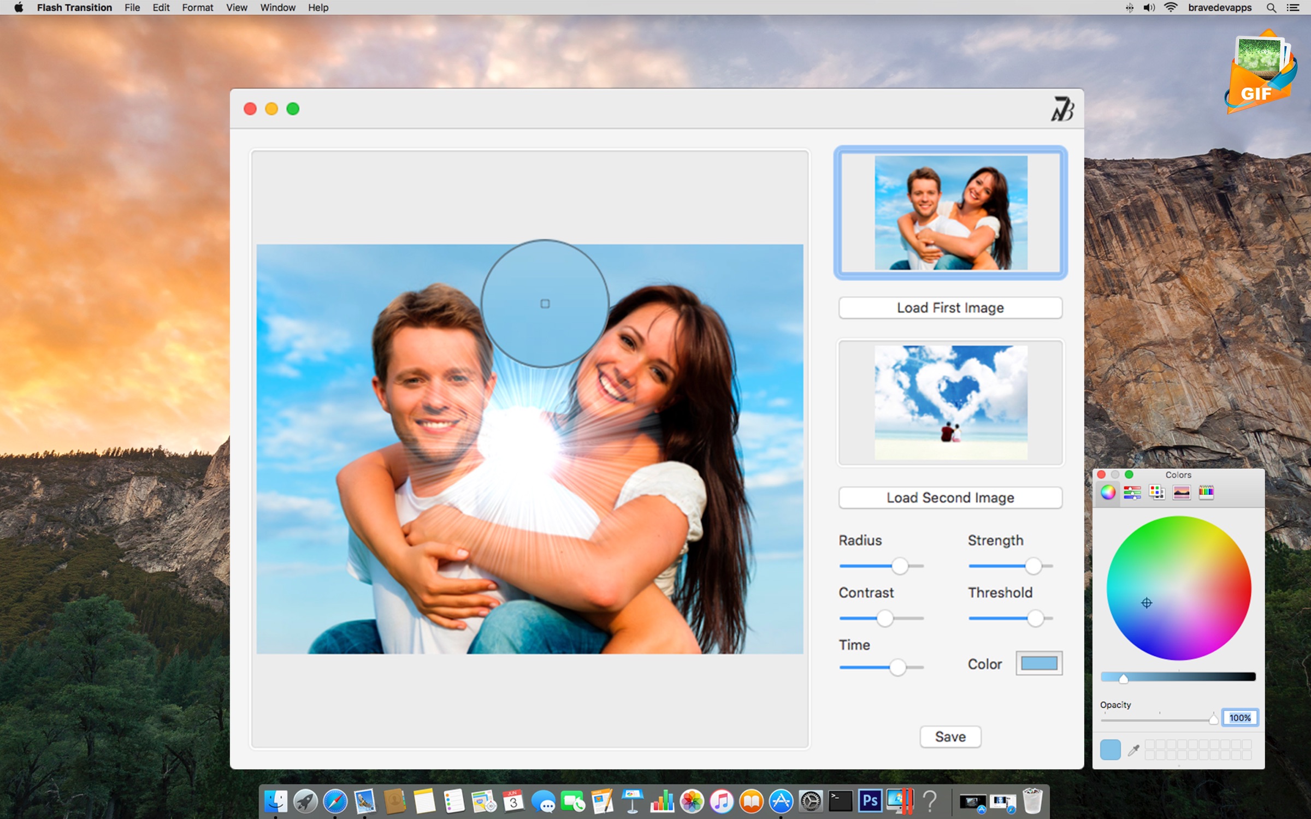Click the BravedevApps logo in title bar
Image resolution: width=1311 pixels, height=819 pixels.
pyautogui.click(x=1061, y=109)
